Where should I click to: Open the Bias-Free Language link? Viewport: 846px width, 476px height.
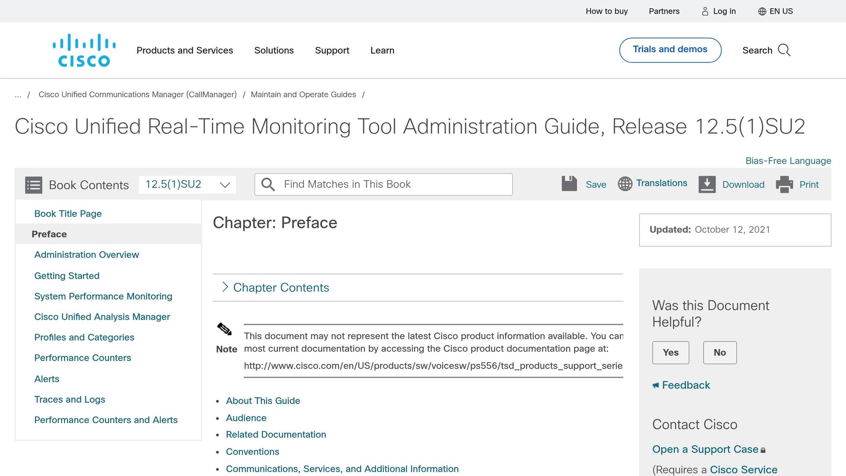[788, 160]
